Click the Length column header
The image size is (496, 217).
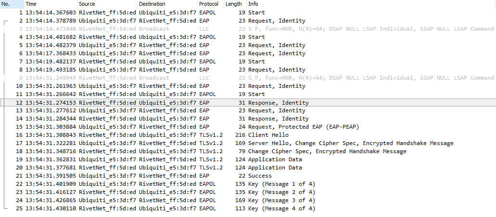coord(234,4)
